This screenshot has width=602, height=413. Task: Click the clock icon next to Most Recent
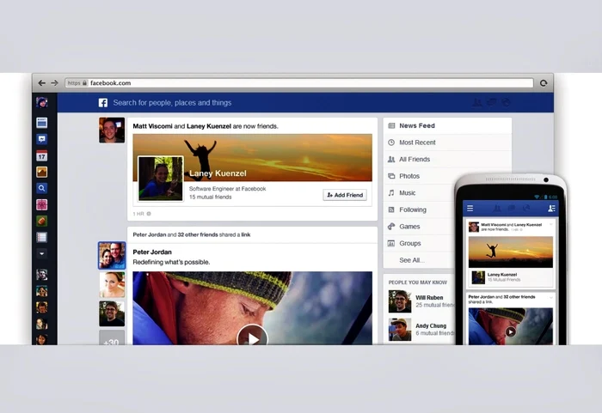point(391,143)
